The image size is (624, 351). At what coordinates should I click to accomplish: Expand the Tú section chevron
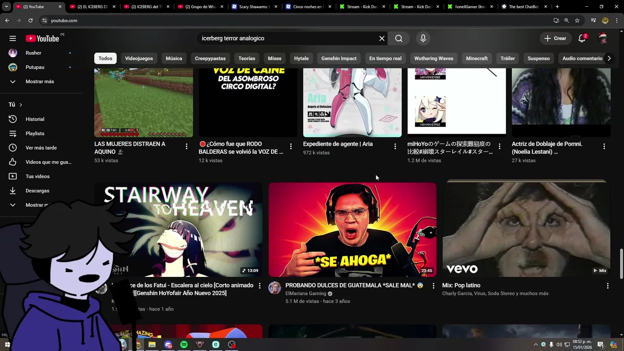(x=20, y=105)
